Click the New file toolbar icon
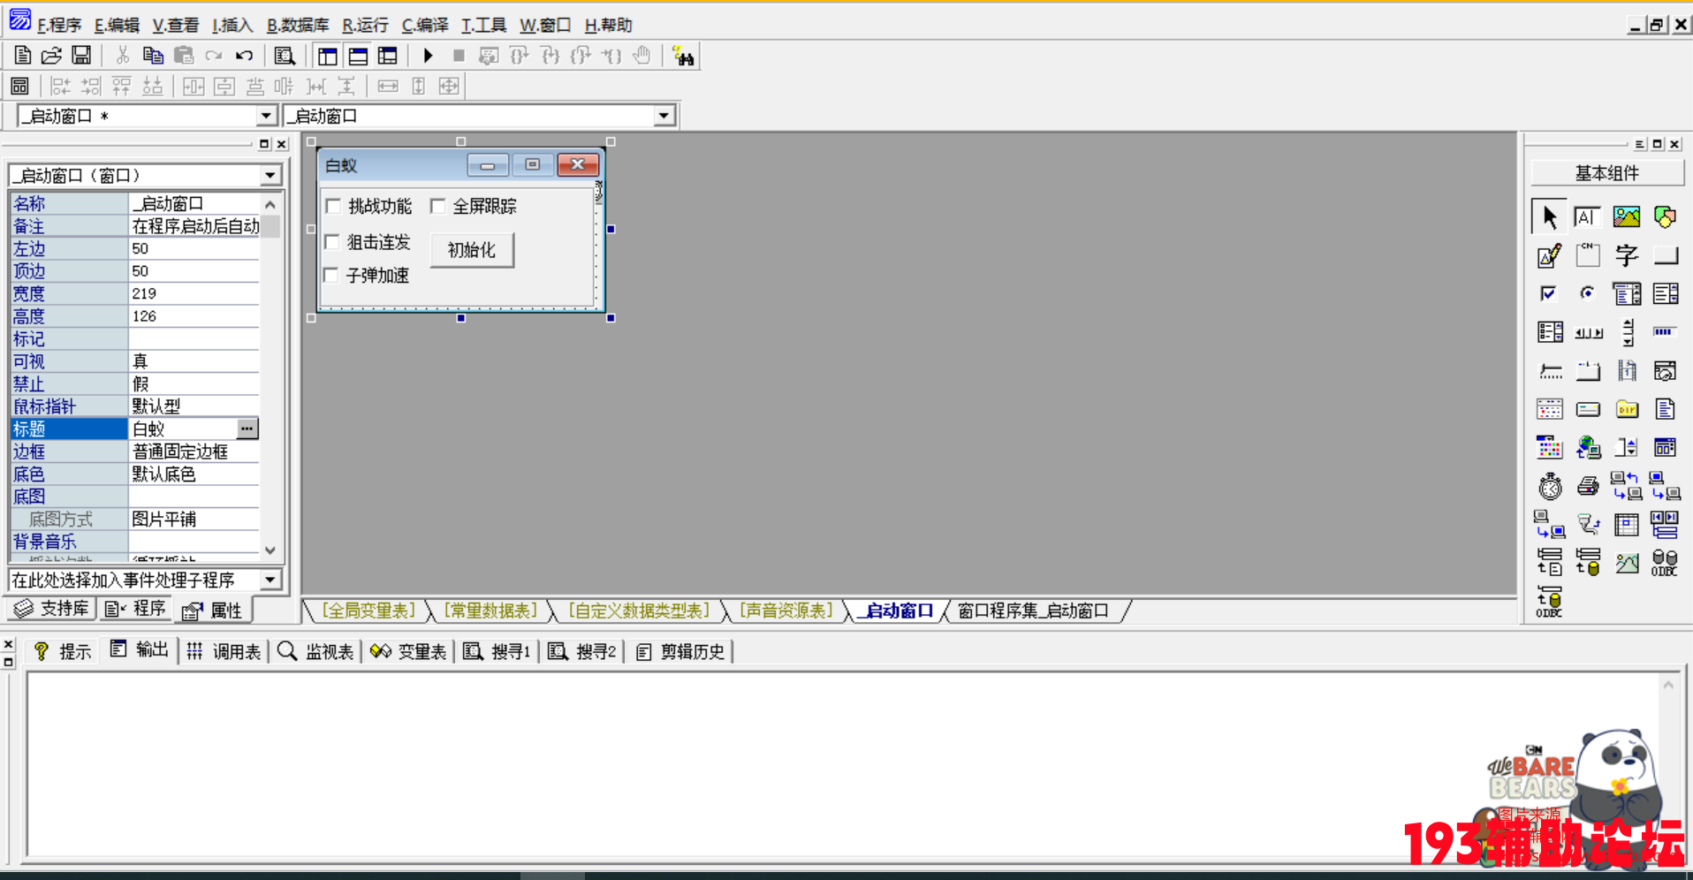The height and width of the screenshot is (880, 1693). click(23, 56)
